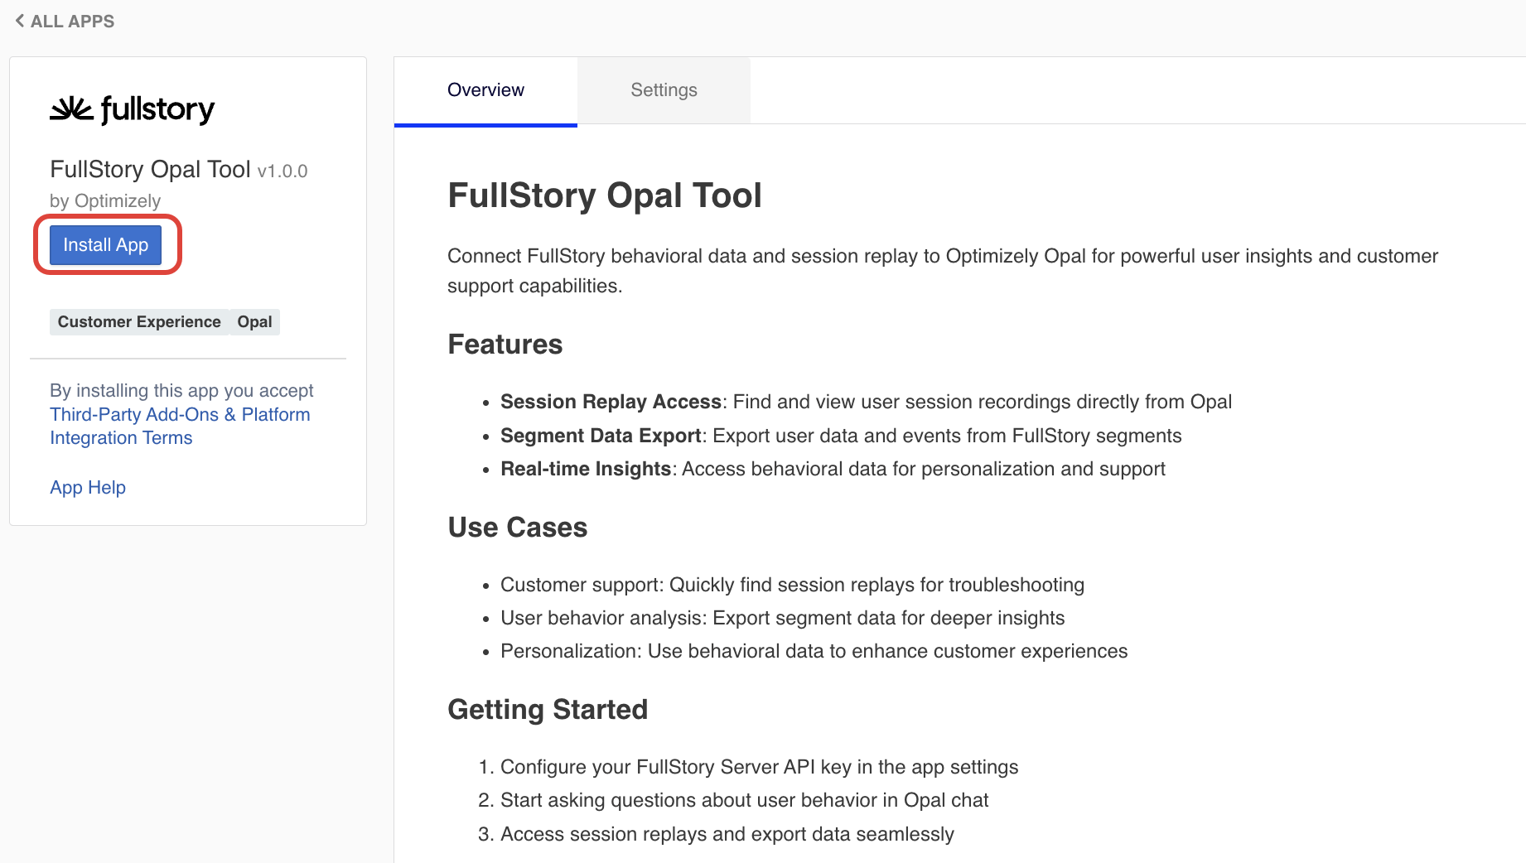This screenshot has height=863, width=1526.
Task: Click the 'Configure your FullStory Server API key' step
Action: (759, 767)
